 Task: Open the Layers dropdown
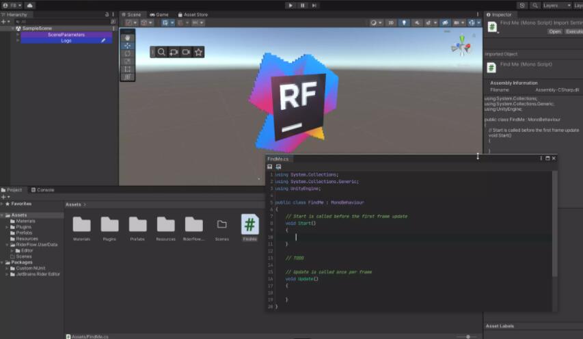(x=556, y=5)
